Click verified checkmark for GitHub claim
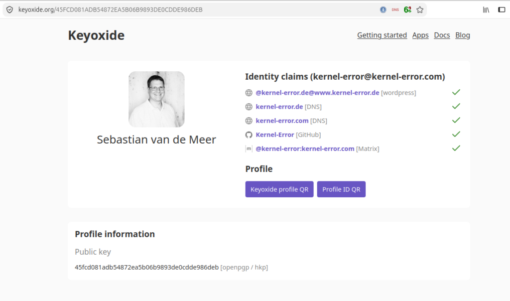510x301 pixels. (x=456, y=134)
